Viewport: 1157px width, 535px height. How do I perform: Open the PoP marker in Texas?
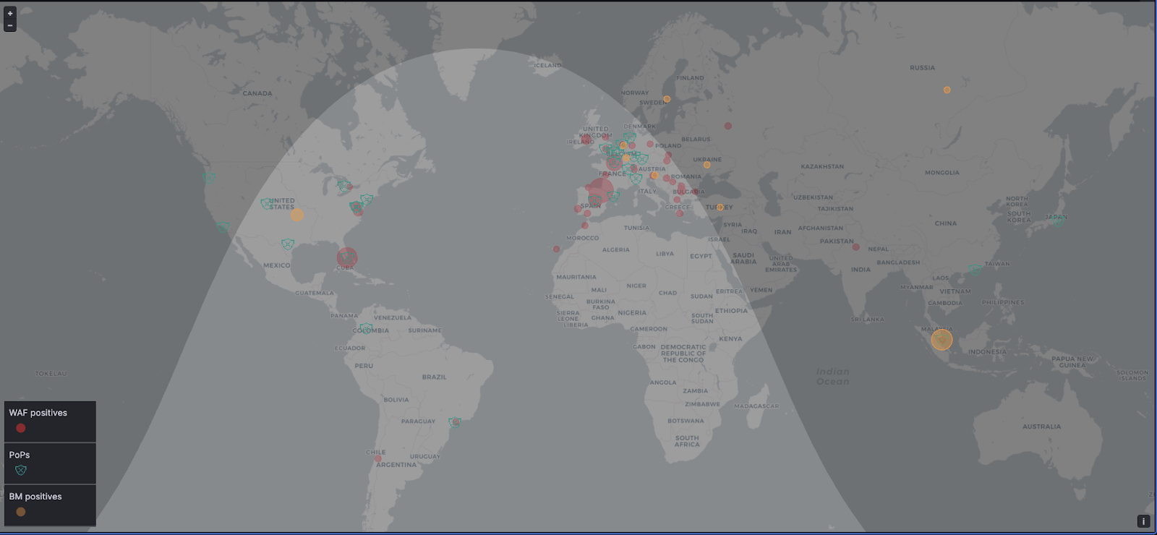(288, 244)
